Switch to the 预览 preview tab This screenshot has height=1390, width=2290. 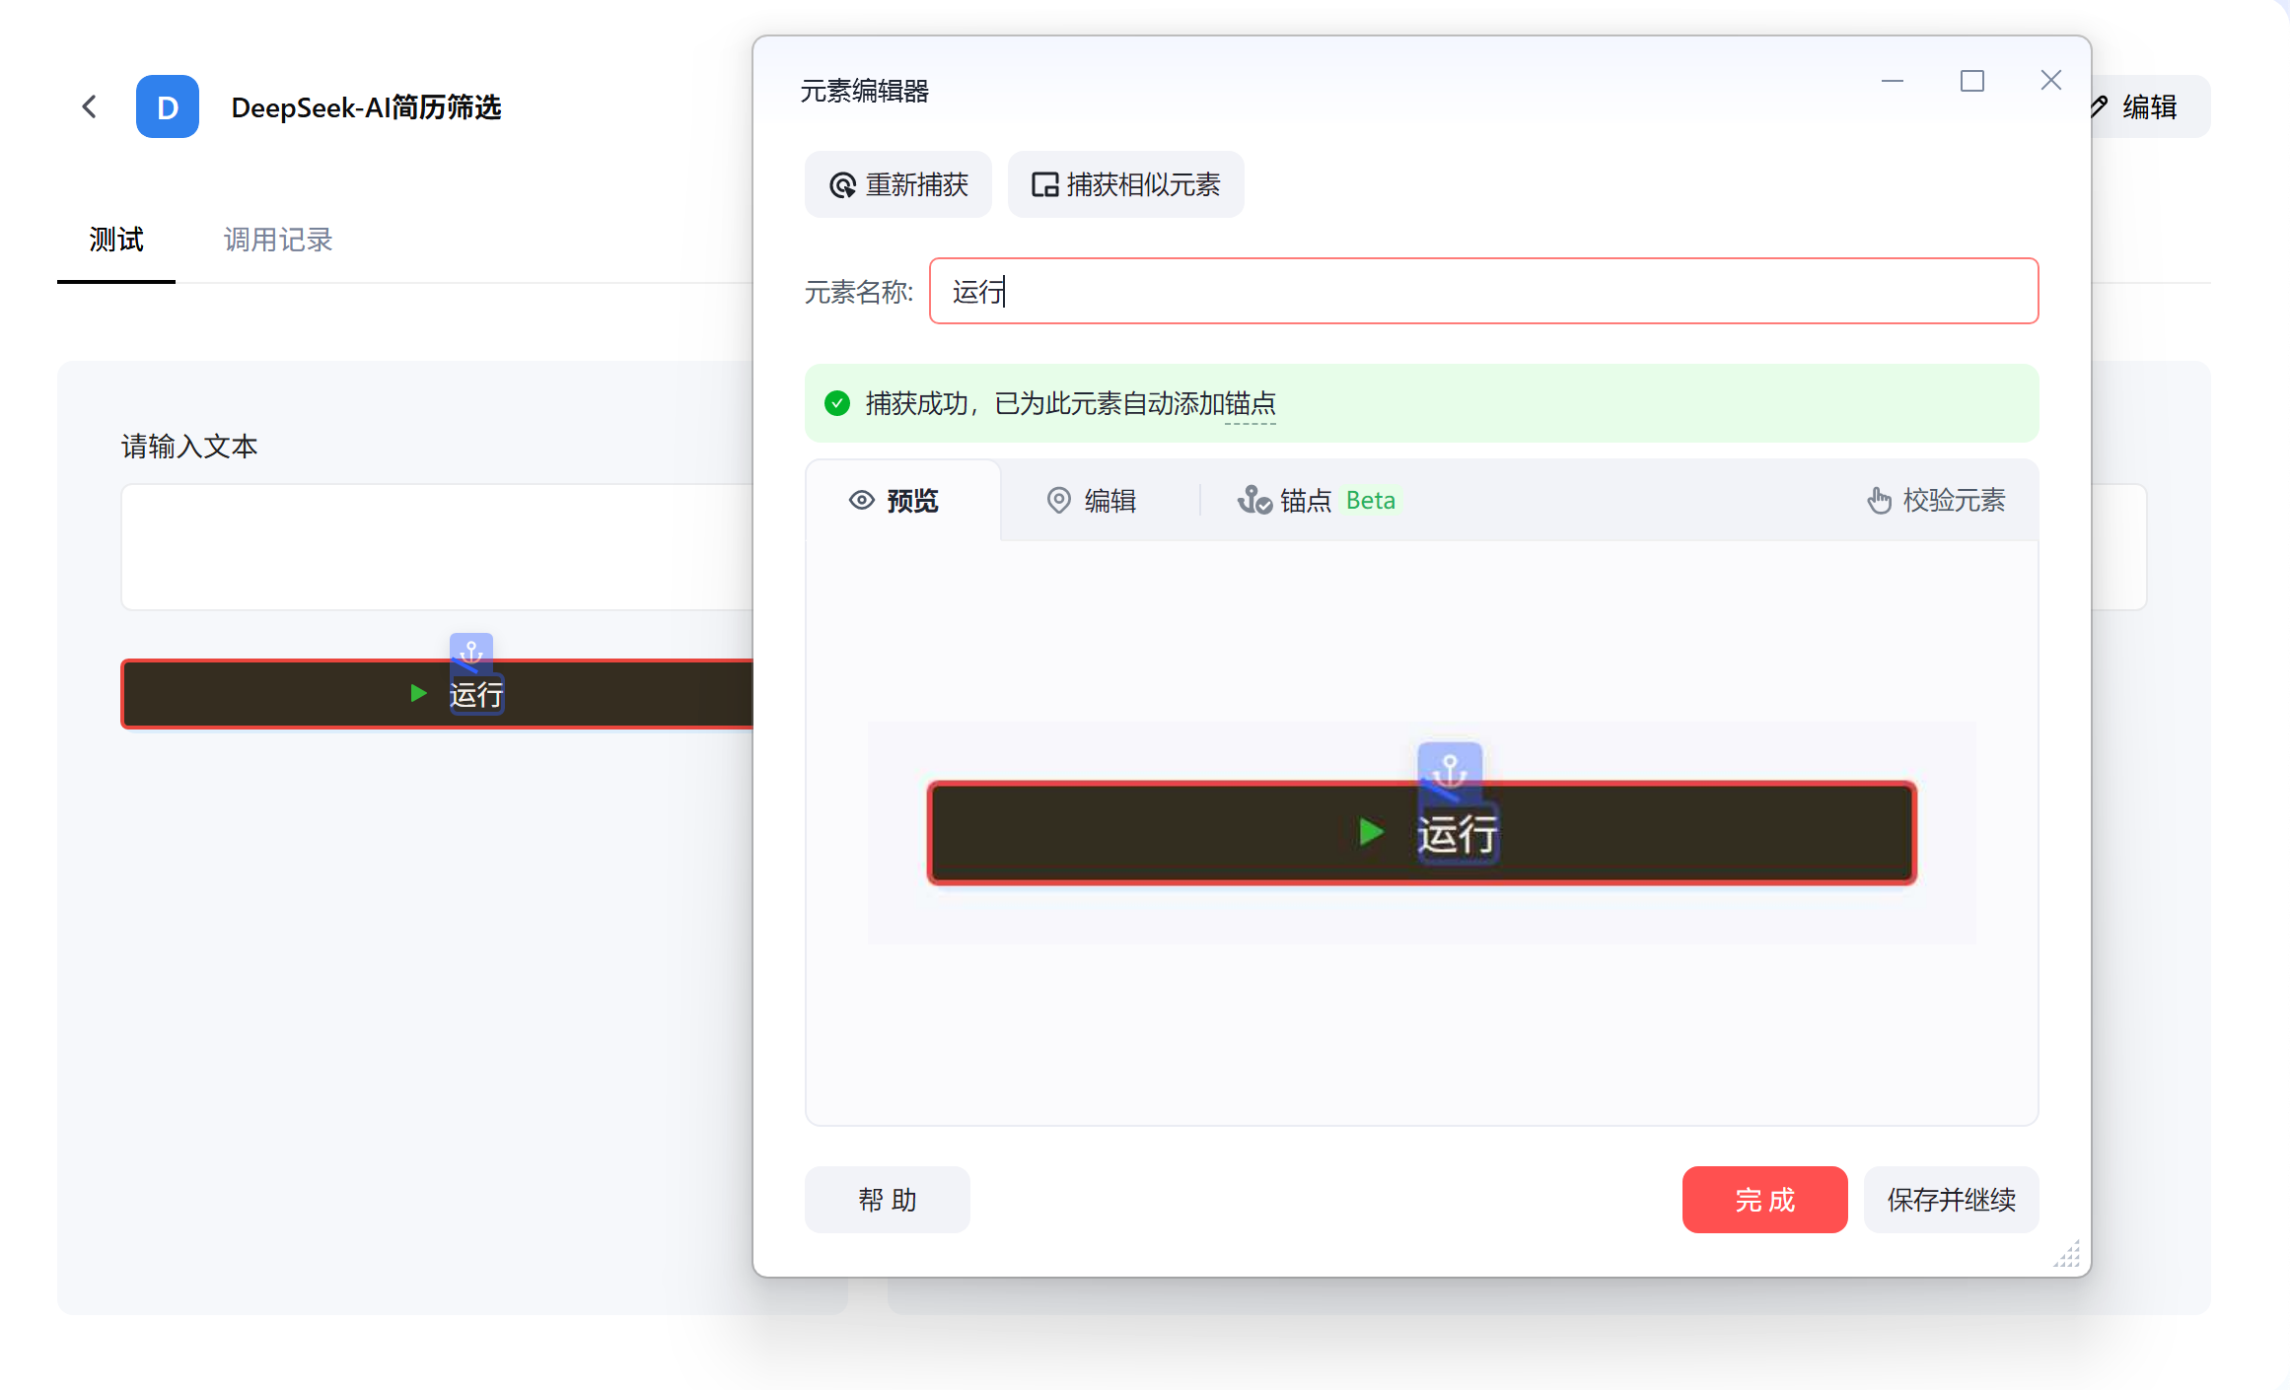[x=895, y=501]
